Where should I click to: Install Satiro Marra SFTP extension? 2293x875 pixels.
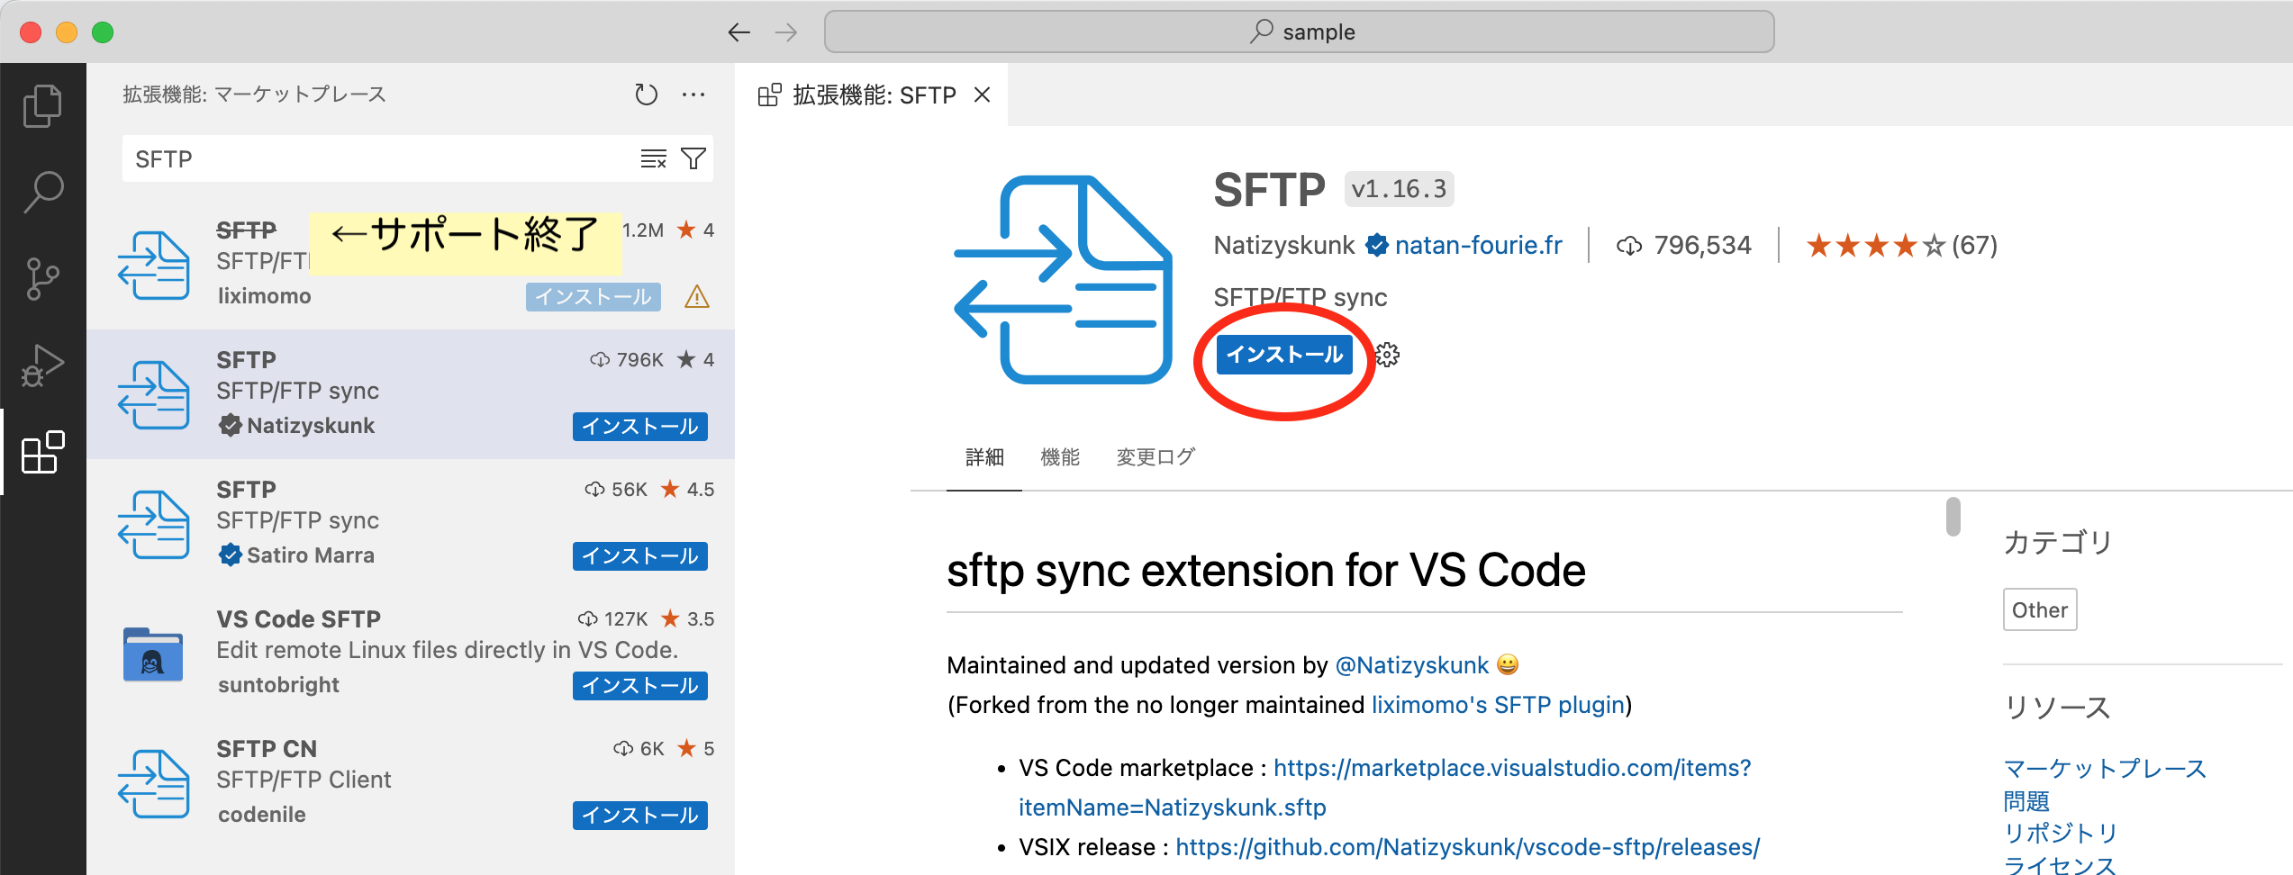click(640, 556)
